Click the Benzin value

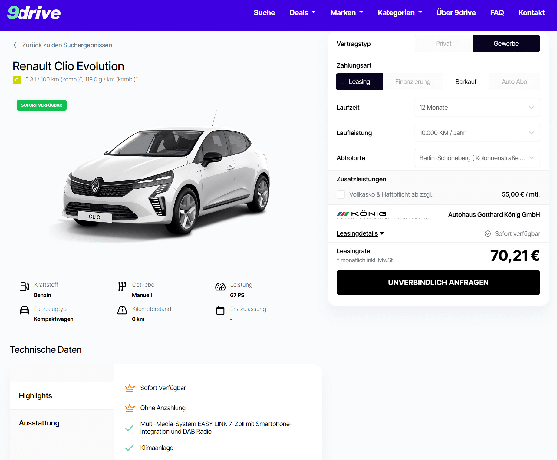click(x=42, y=295)
